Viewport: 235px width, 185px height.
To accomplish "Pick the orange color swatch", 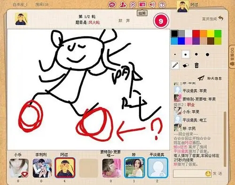I will pyautogui.click(x=204, y=33).
